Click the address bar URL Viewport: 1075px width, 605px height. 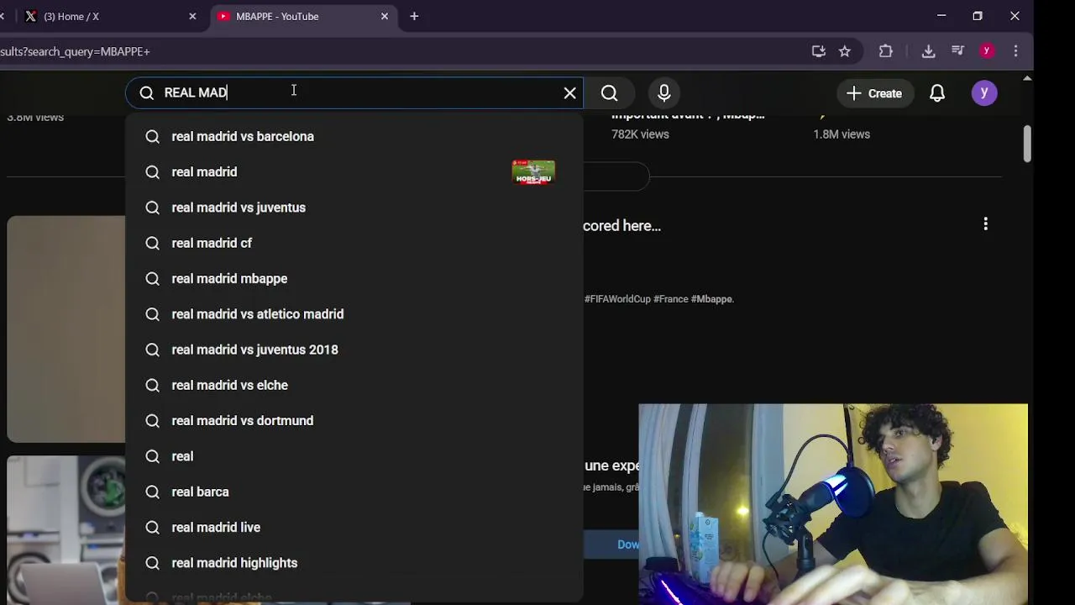pyautogui.click(x=75, y=51)
